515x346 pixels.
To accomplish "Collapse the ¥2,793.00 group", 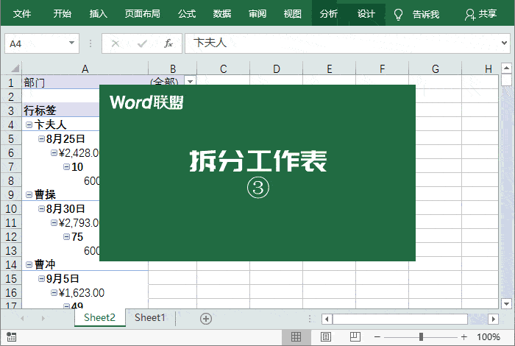I will [54, 223].
